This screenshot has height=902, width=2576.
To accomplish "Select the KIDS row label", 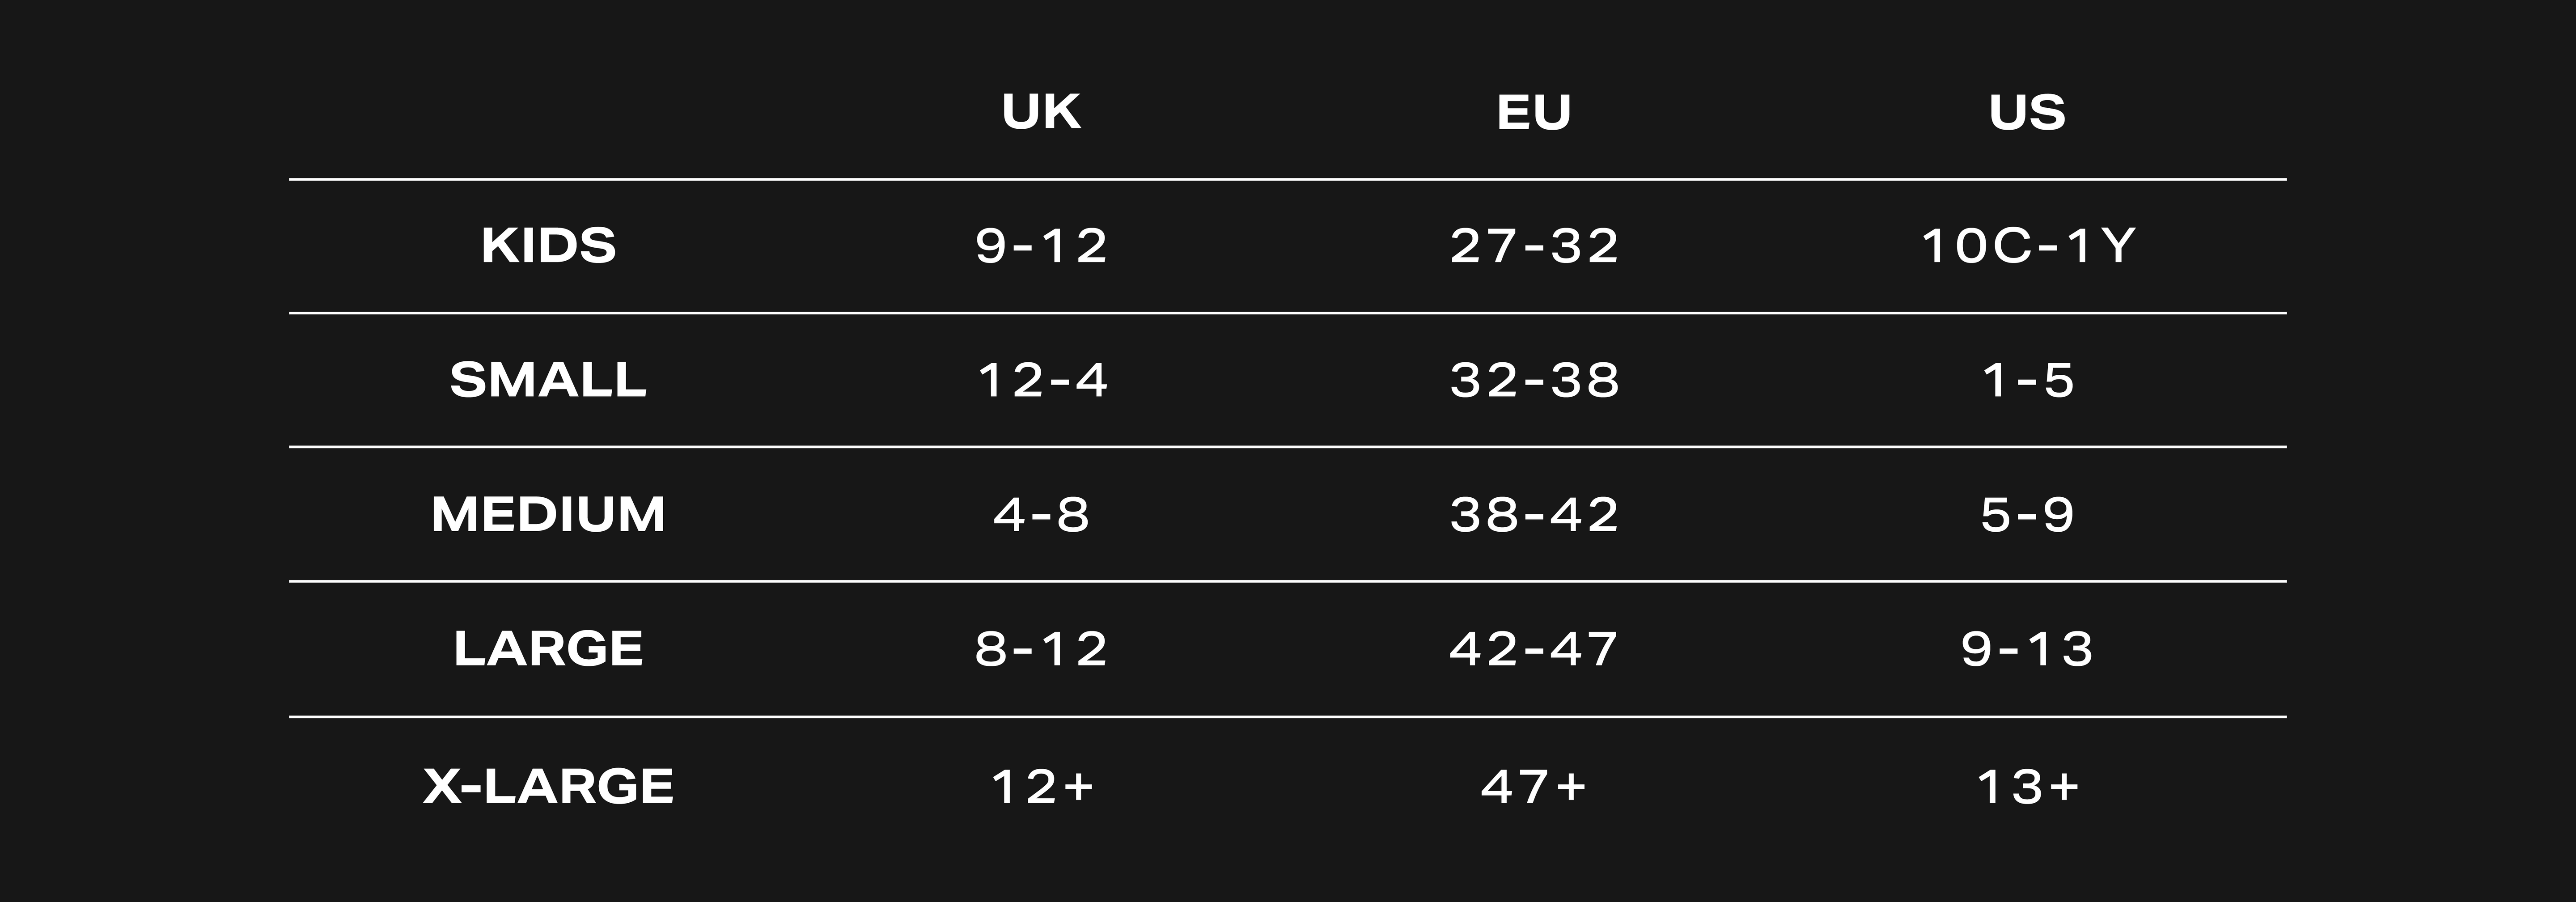I will point(548,246).
